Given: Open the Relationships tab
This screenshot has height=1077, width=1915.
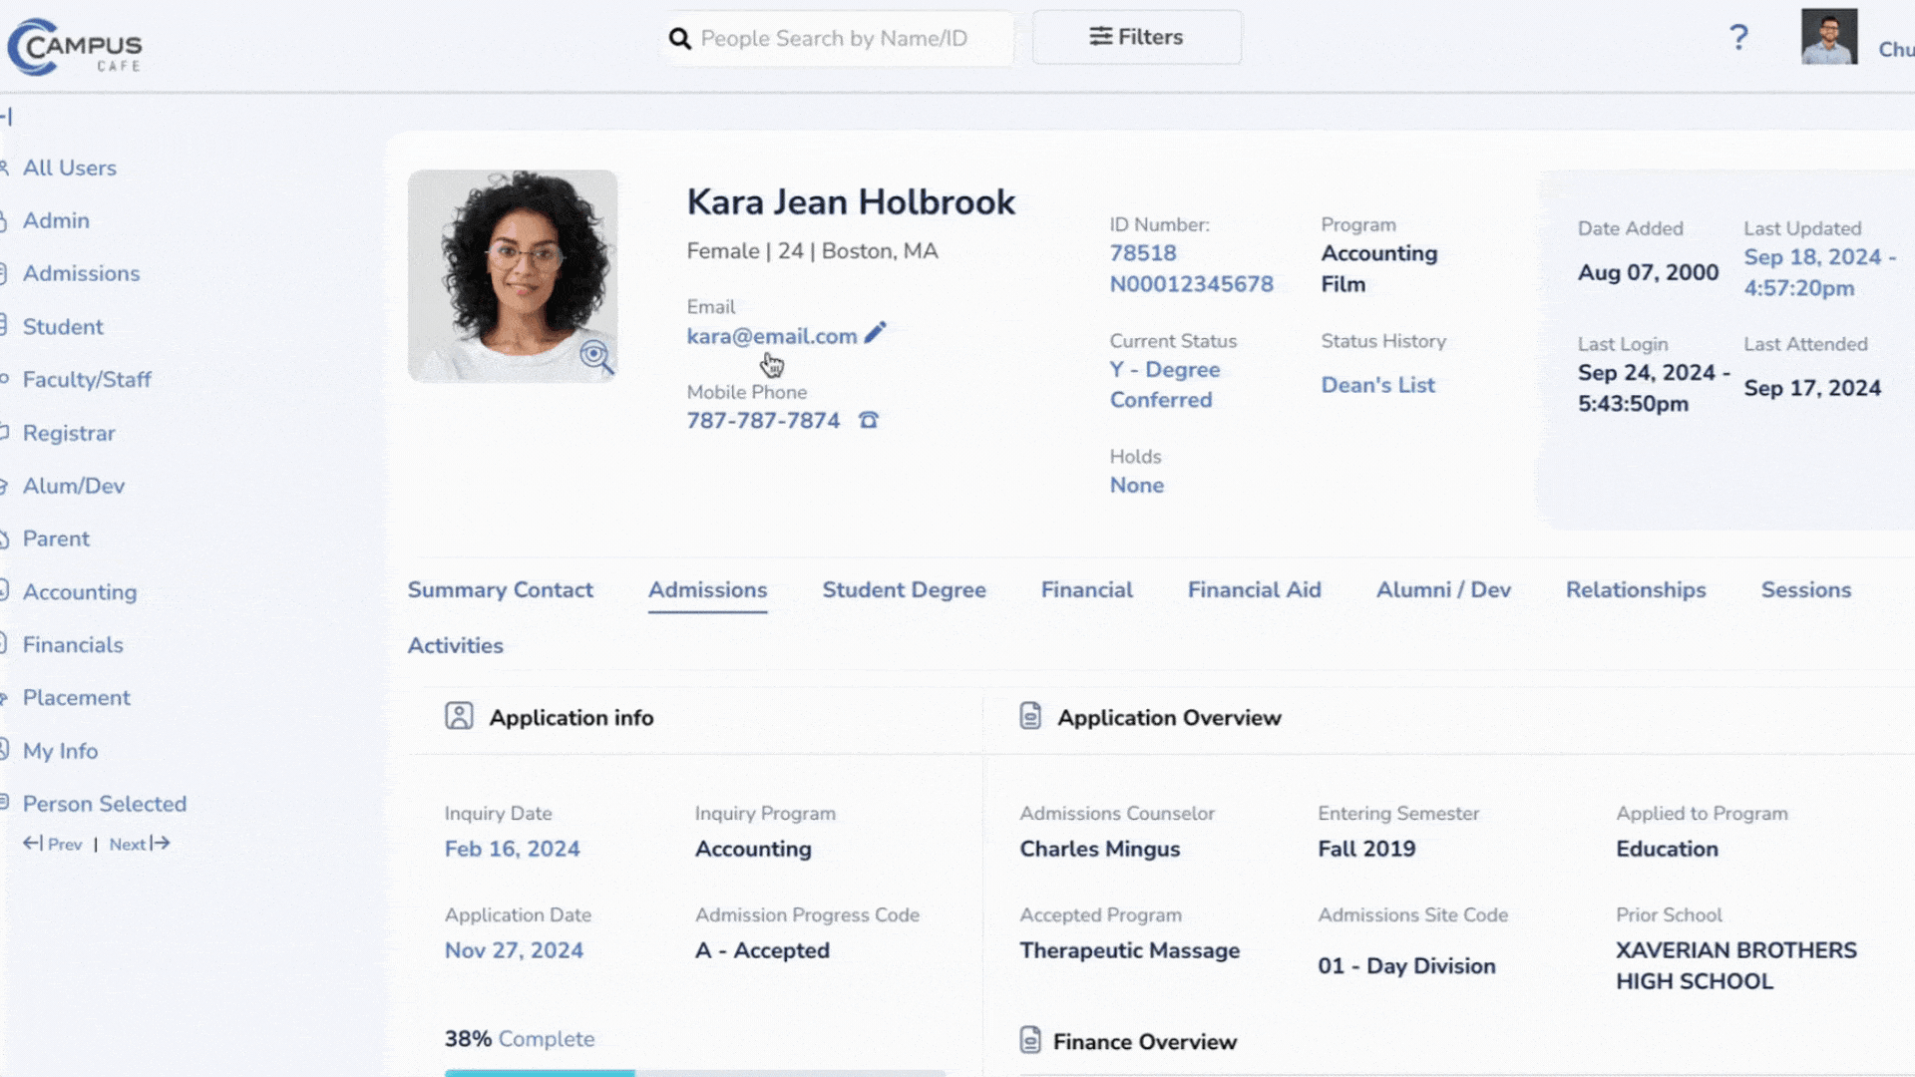Looking at the screenshot, I should pyautogui.click(x=1636, y=590).
